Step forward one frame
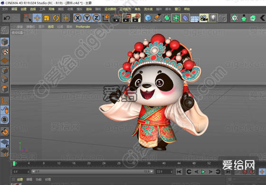This screenshot has width=266, height=185. click(210, 172)
